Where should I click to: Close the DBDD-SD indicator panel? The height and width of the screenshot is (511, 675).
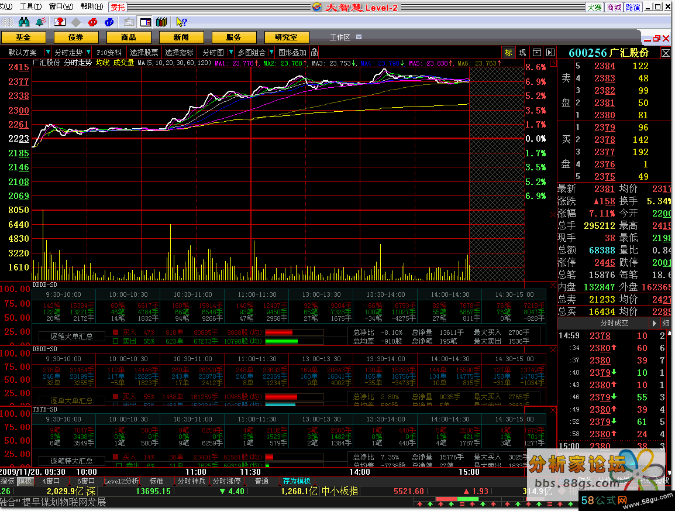(553, 349)
